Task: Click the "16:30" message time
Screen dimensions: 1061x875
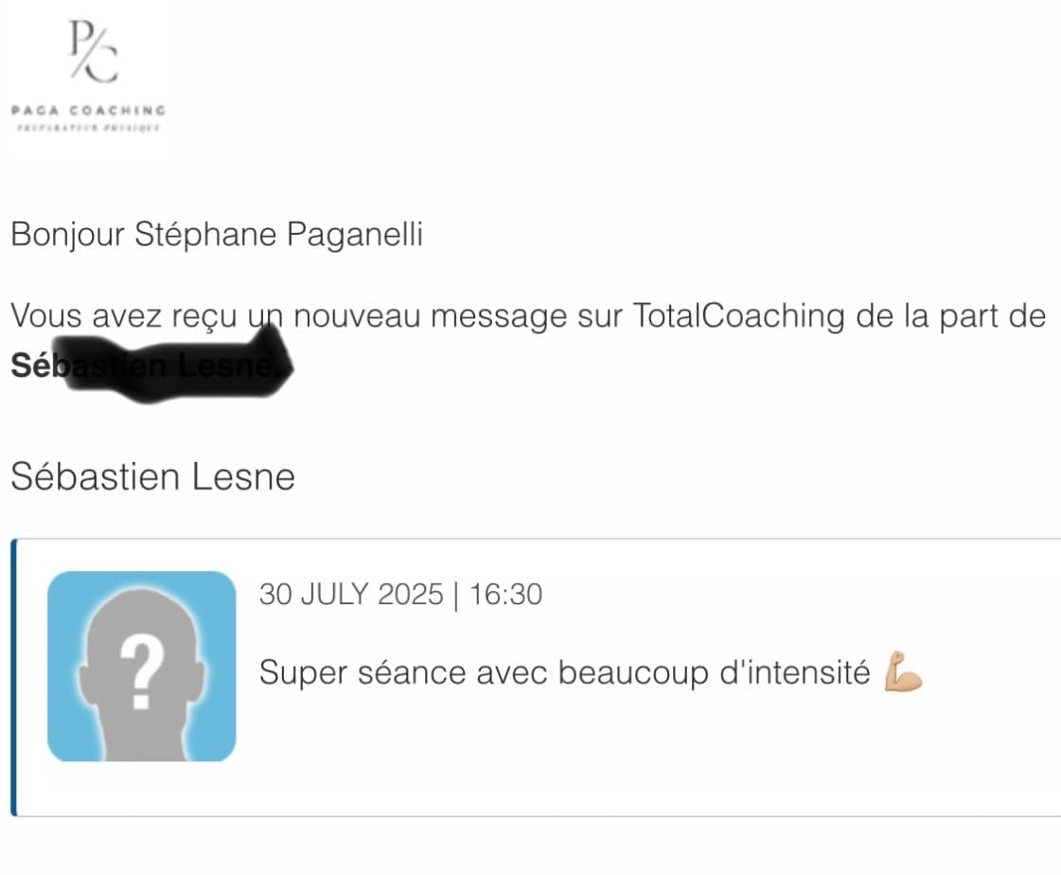Action: pyautogui.click(x=505, y=595)
